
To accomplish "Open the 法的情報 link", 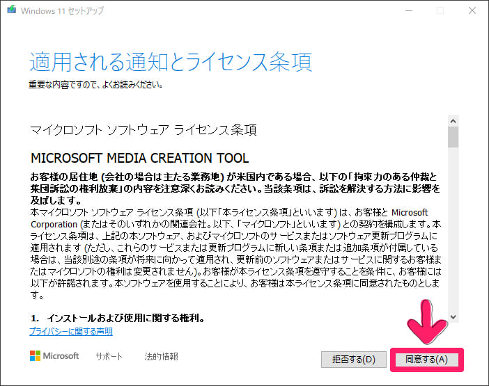I will [x=161, y=356].
